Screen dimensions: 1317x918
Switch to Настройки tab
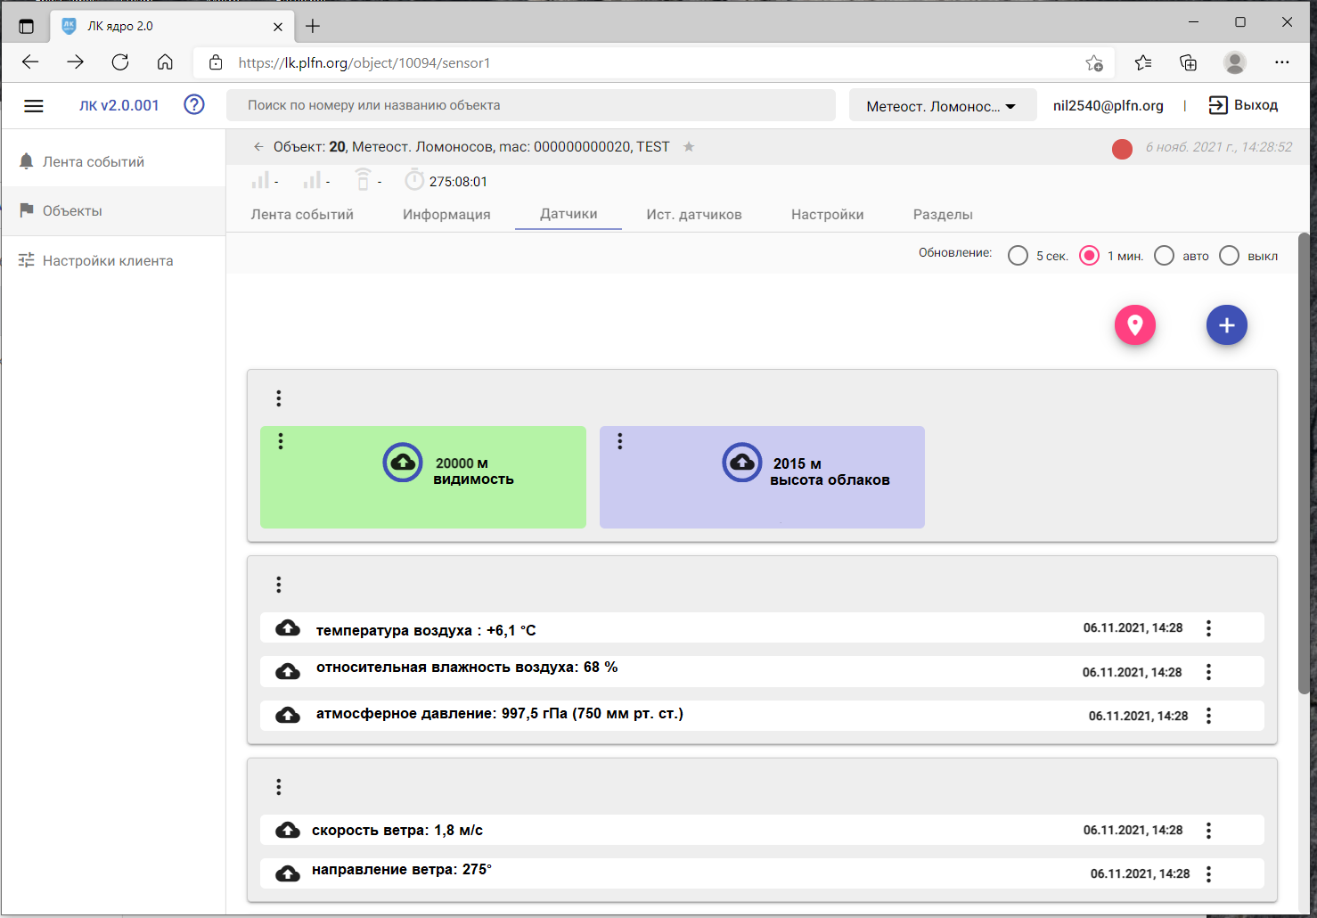pos(828,215)
